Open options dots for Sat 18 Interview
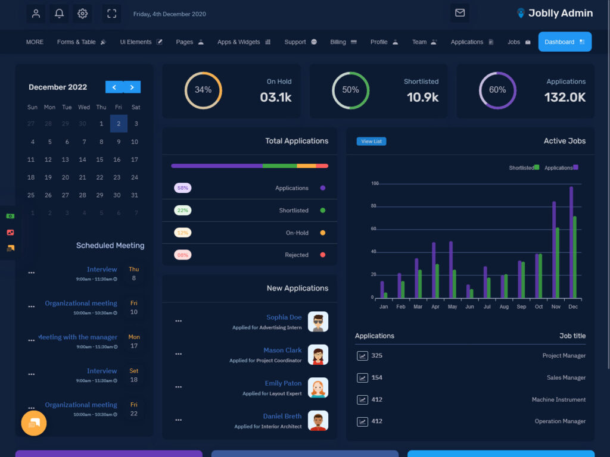This screenshot has width=610, height=457. (x=32, y=374)
